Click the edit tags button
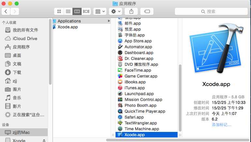The image size is (251, 142). coord(147,11)
